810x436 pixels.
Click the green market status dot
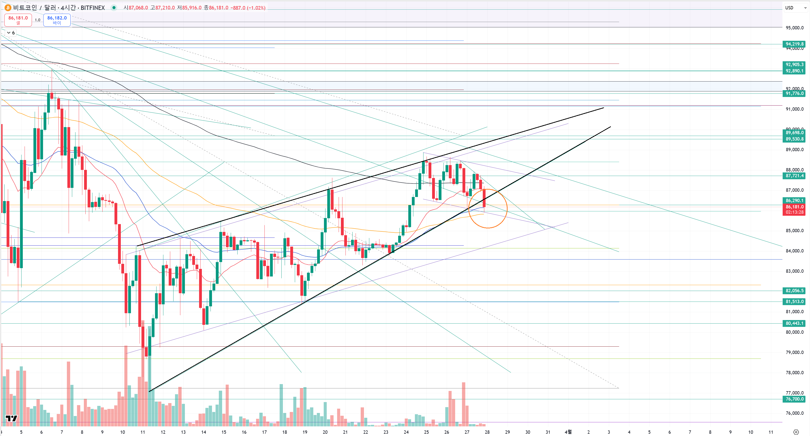click(114, 8)
